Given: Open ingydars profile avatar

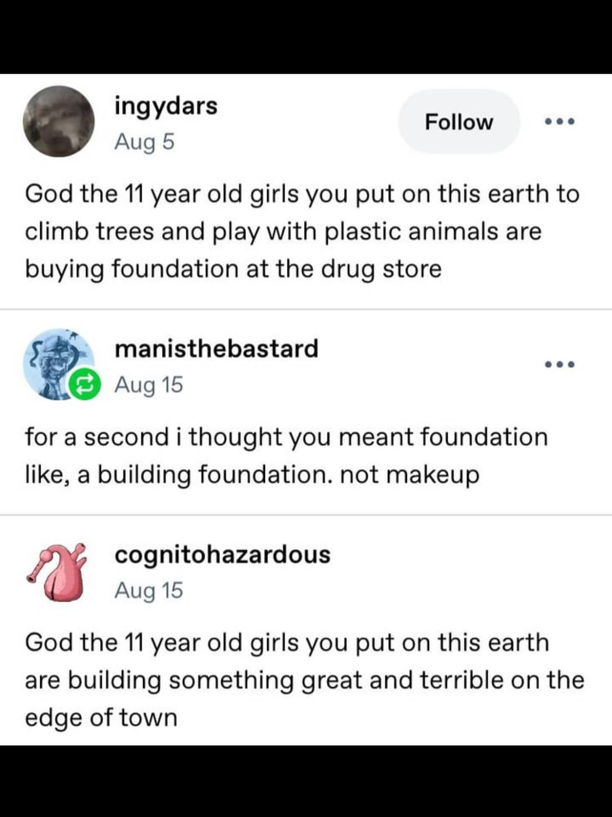Looking at the screenshot, I should pyautogui.click(x=59, y=121).
